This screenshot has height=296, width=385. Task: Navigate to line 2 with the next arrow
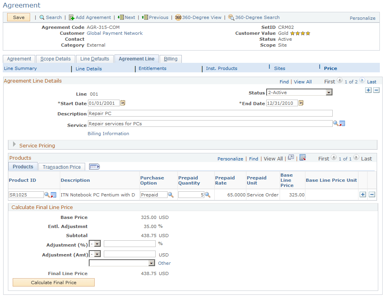point(362,81)
